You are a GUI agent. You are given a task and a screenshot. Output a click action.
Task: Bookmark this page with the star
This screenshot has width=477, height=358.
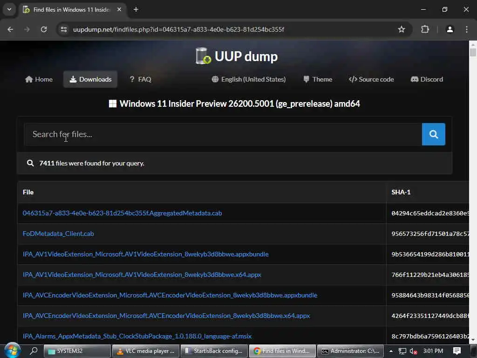(402, 29)
